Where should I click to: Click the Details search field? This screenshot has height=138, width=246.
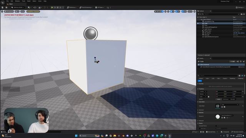(x=218, y=76)
